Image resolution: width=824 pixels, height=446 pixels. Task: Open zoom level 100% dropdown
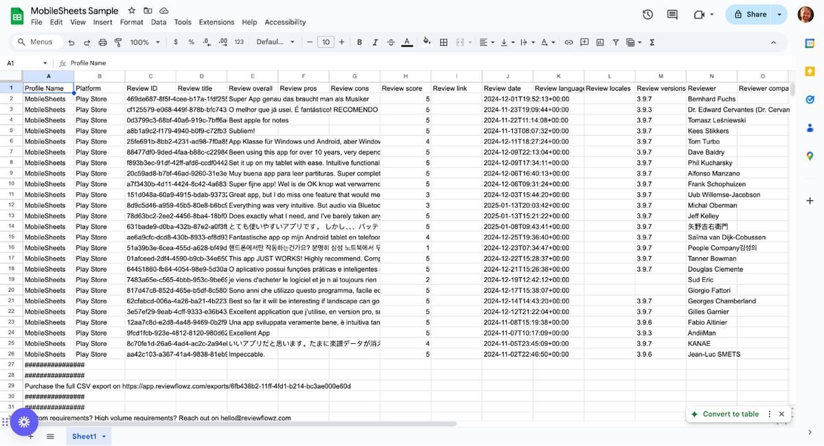coord(145,42)
